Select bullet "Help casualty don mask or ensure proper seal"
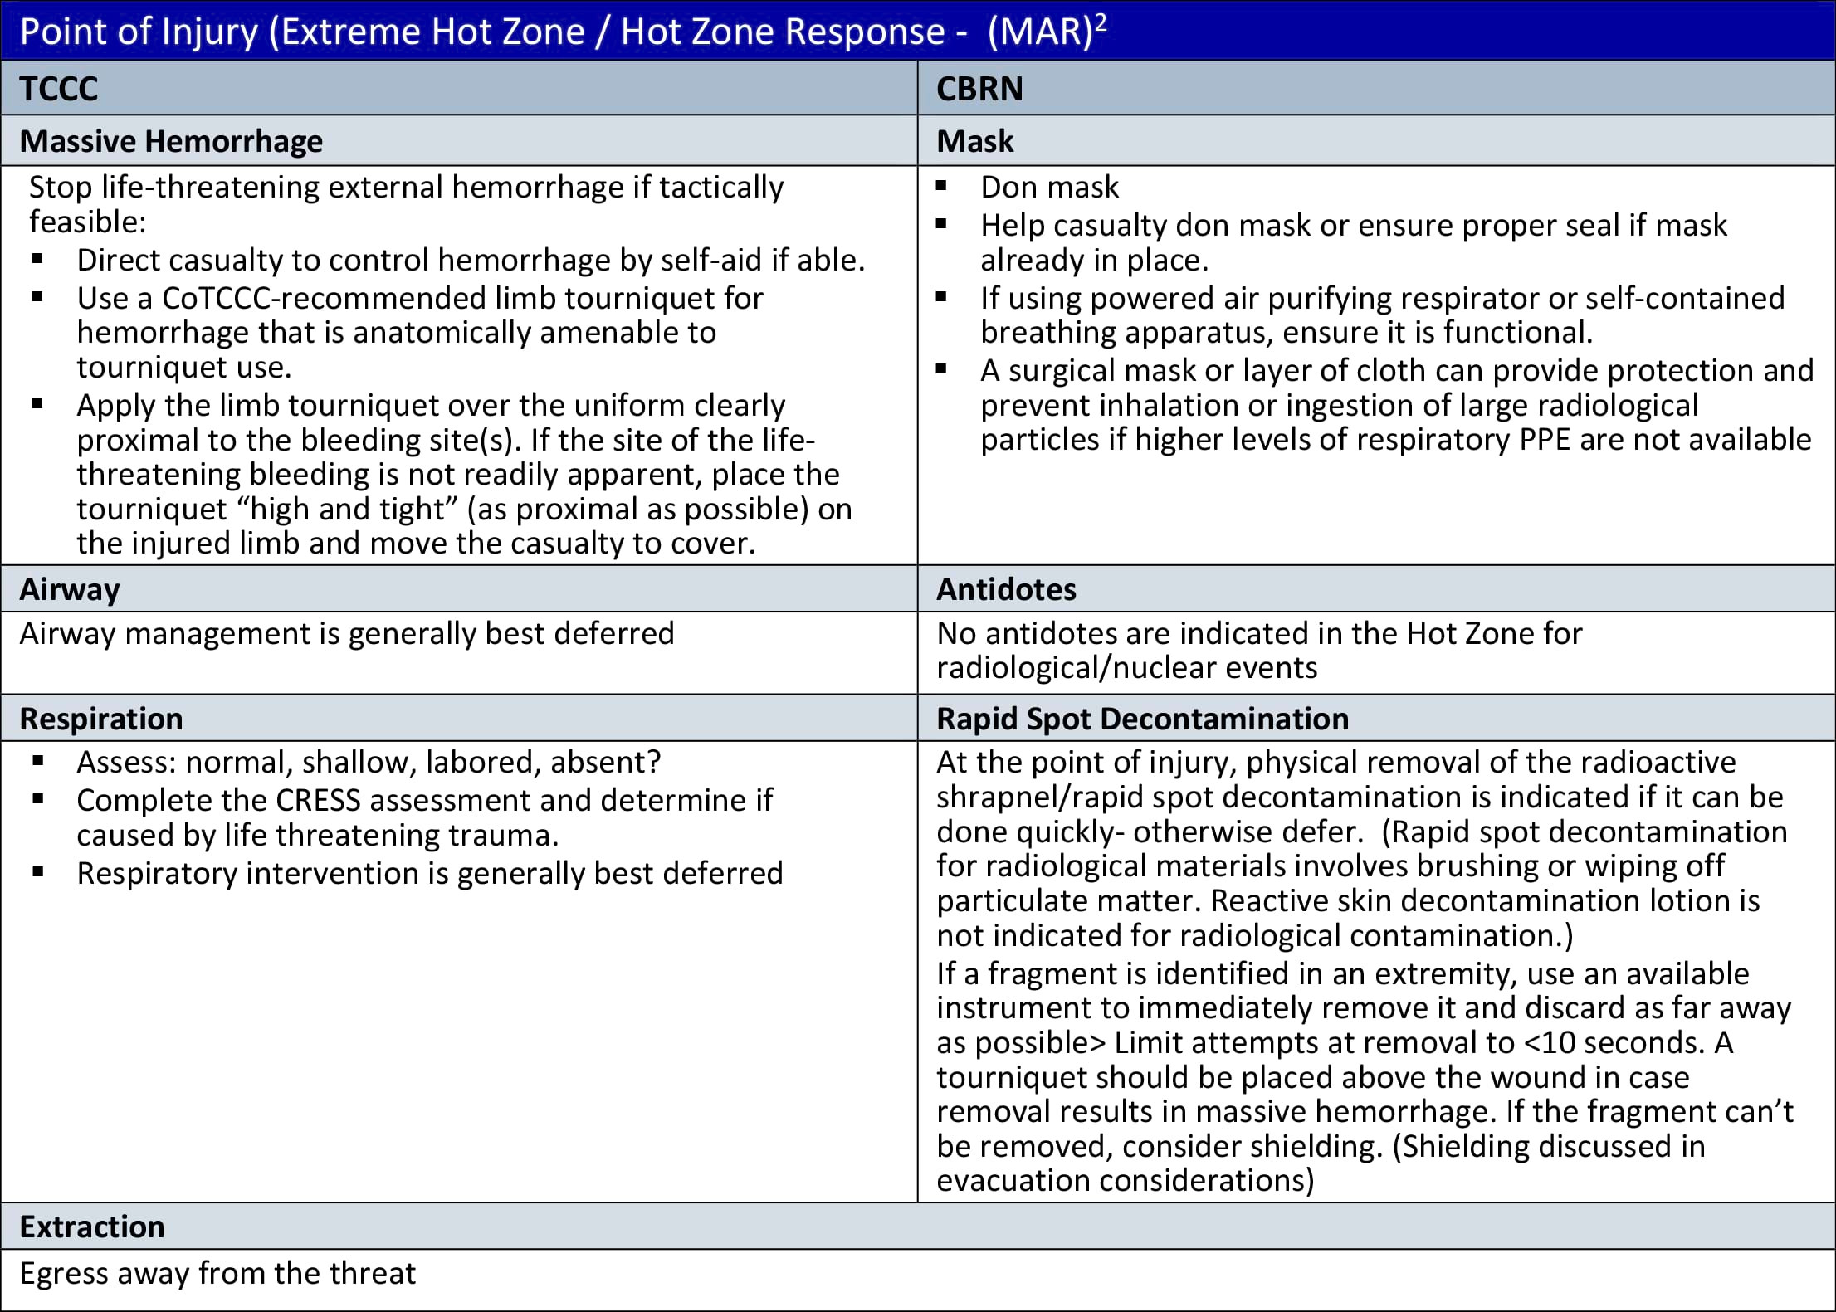The height and width of the screenshot is (1312, 1836). point(1353,242)
